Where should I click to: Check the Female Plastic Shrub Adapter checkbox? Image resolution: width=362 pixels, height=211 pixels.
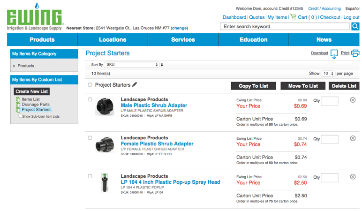click(90, 138)
